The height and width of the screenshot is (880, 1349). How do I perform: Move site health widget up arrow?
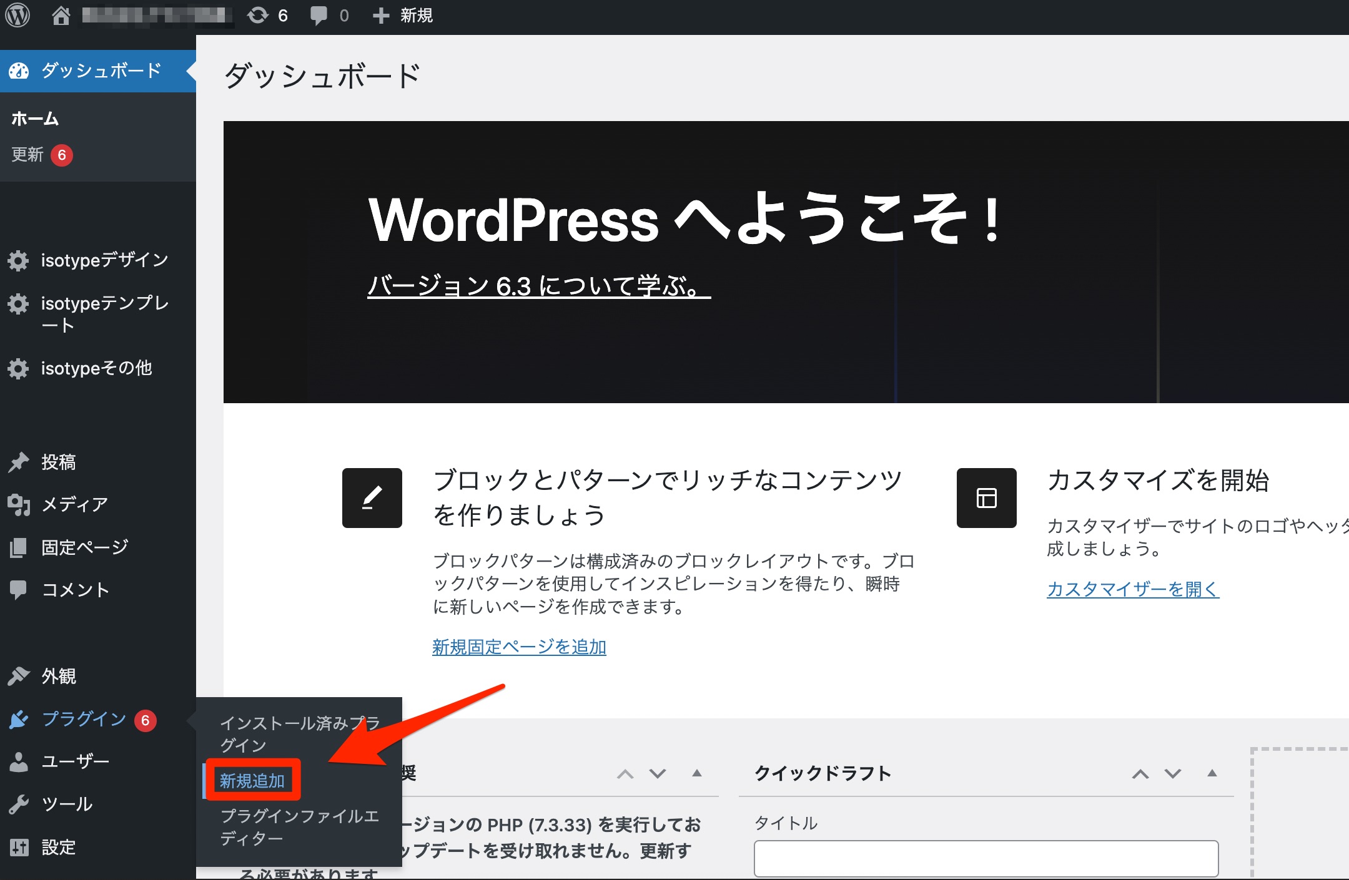tap(625, 774)
